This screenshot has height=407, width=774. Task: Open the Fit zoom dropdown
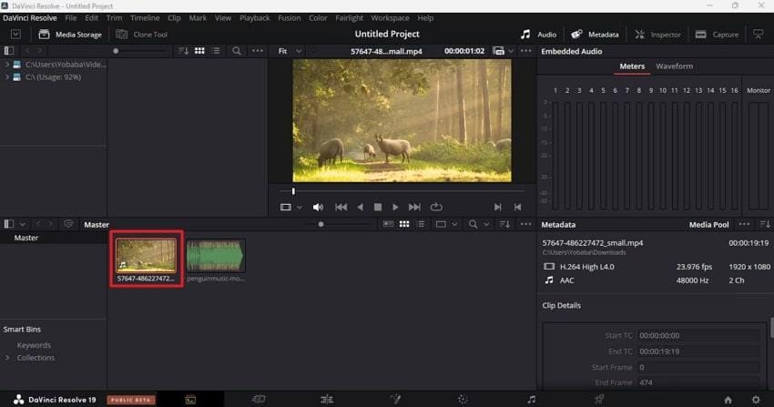click(290, 51)
